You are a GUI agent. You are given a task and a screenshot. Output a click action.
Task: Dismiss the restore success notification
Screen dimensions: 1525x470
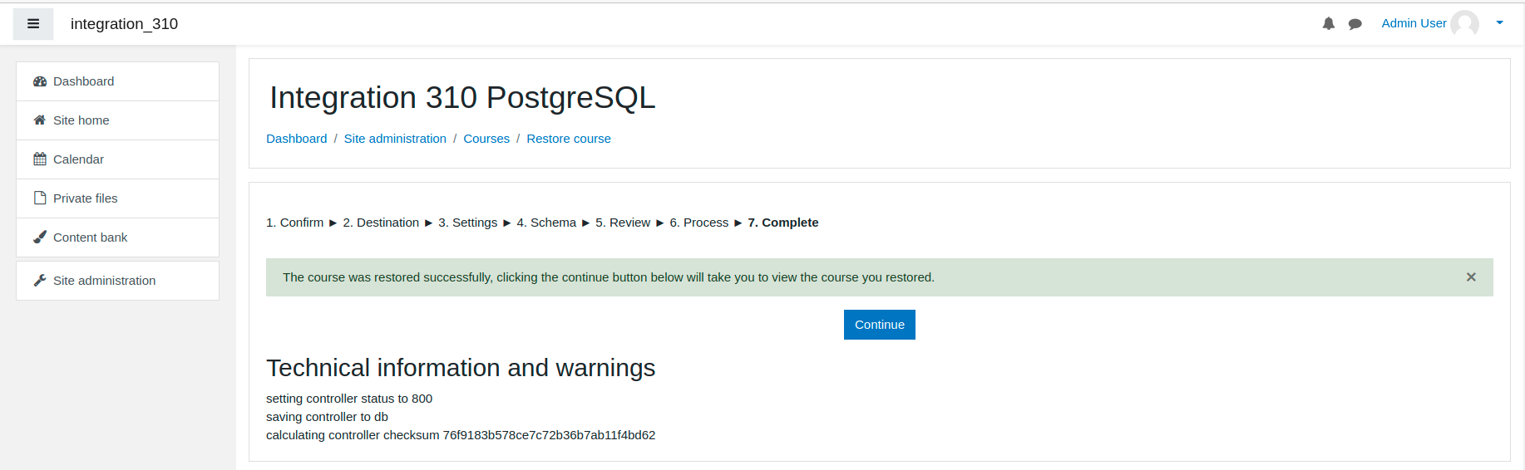coord(1471,277)
